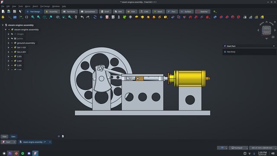Expand the SA-1-101 node
Image resolution: width=277 pixels, height=156 pixels.
8,47
